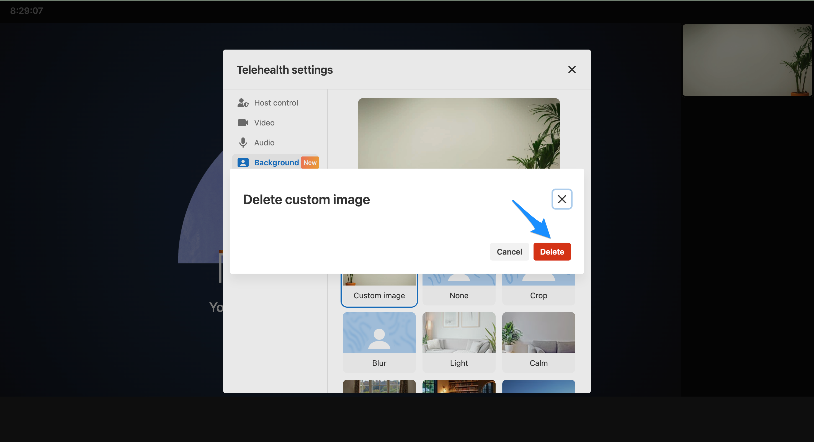The image size is (814, 442).
Task: Choose the Crop background option
Action: (538, 289)
